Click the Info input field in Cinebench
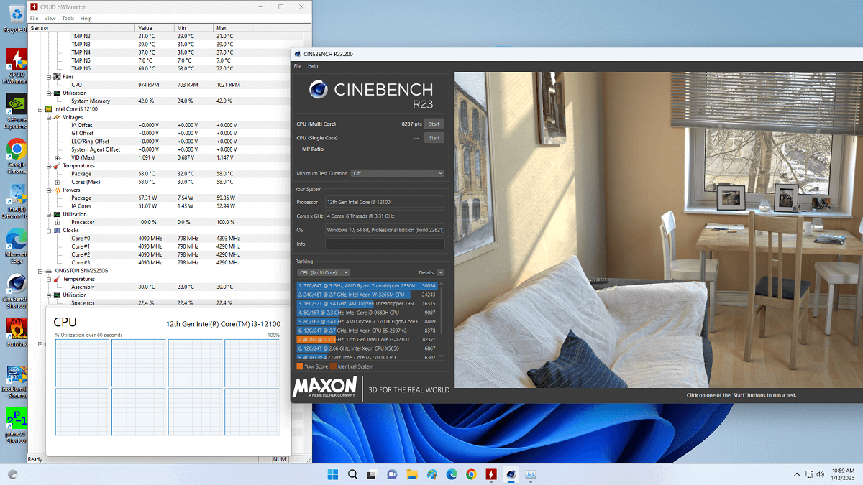Screen dimensions: 863x485 pos(385,244)
